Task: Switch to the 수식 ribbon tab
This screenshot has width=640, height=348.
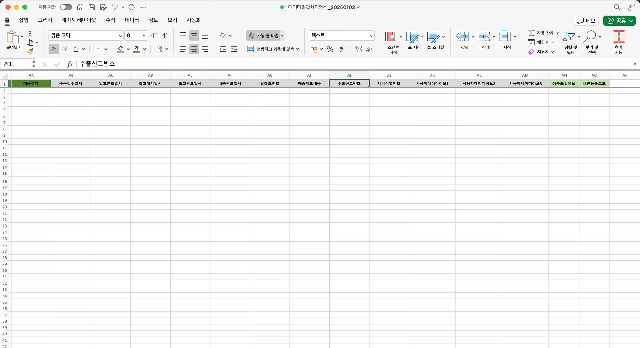Action: [x=110, y=20]
